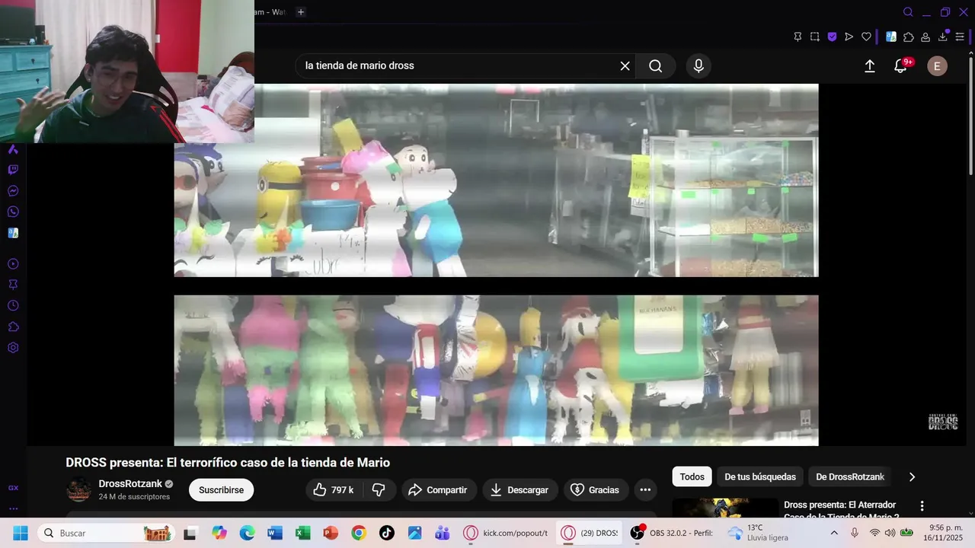975x548 pixels.
Task: Open Windows Start menu
Action: point(20,533)
